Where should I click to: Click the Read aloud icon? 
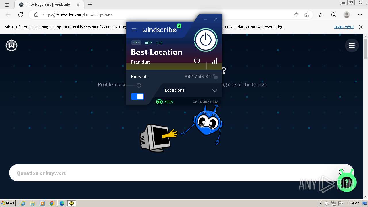point(296,15)
